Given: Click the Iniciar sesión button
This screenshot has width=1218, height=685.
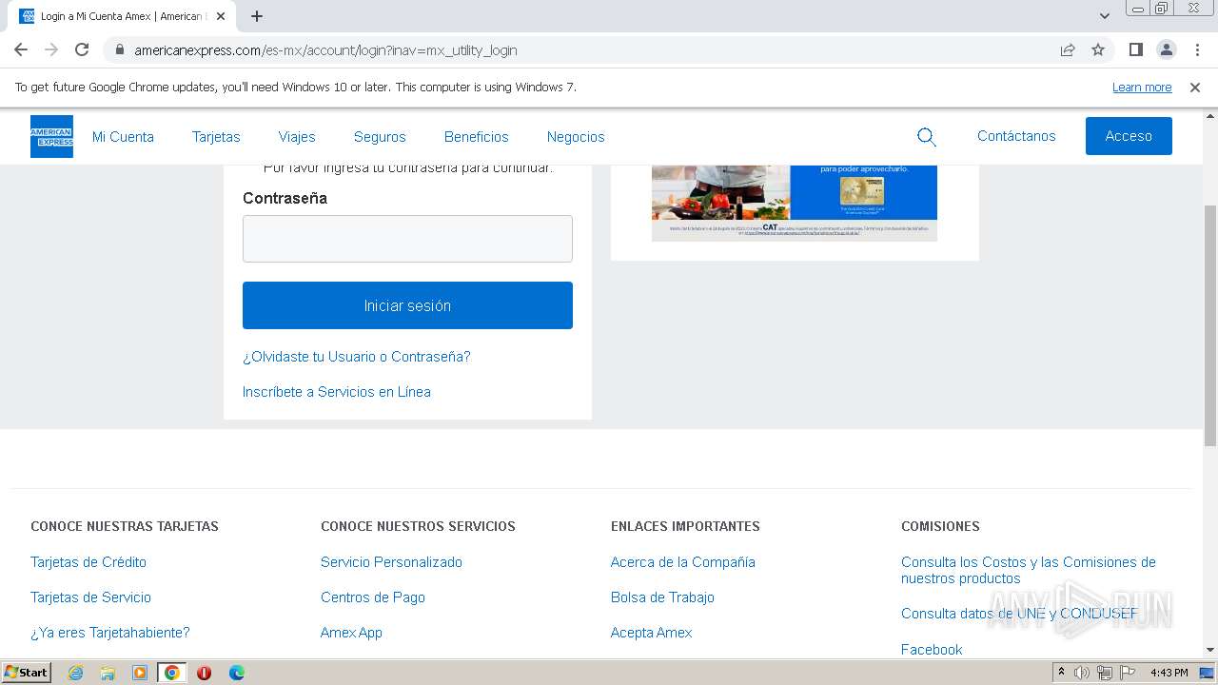Looking at the screenshot, I should [x=407, y=305].
